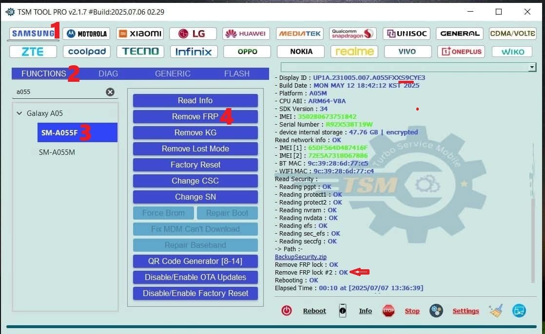Select the Coolpad brand button
545x334 pixels.
coord(87,52)
